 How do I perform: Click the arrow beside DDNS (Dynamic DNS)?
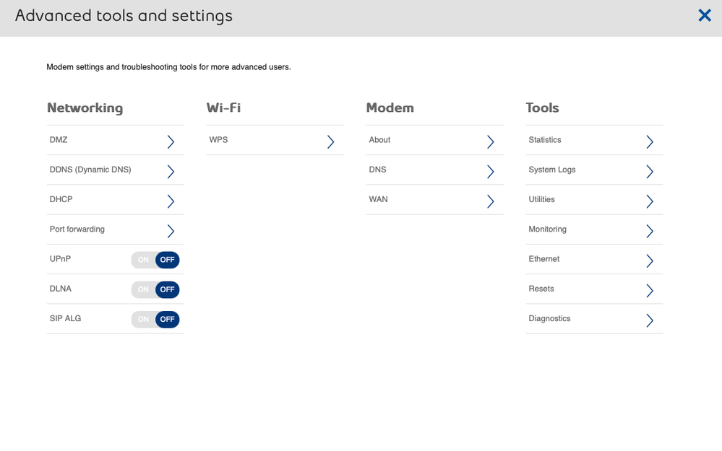coord(171,171)
